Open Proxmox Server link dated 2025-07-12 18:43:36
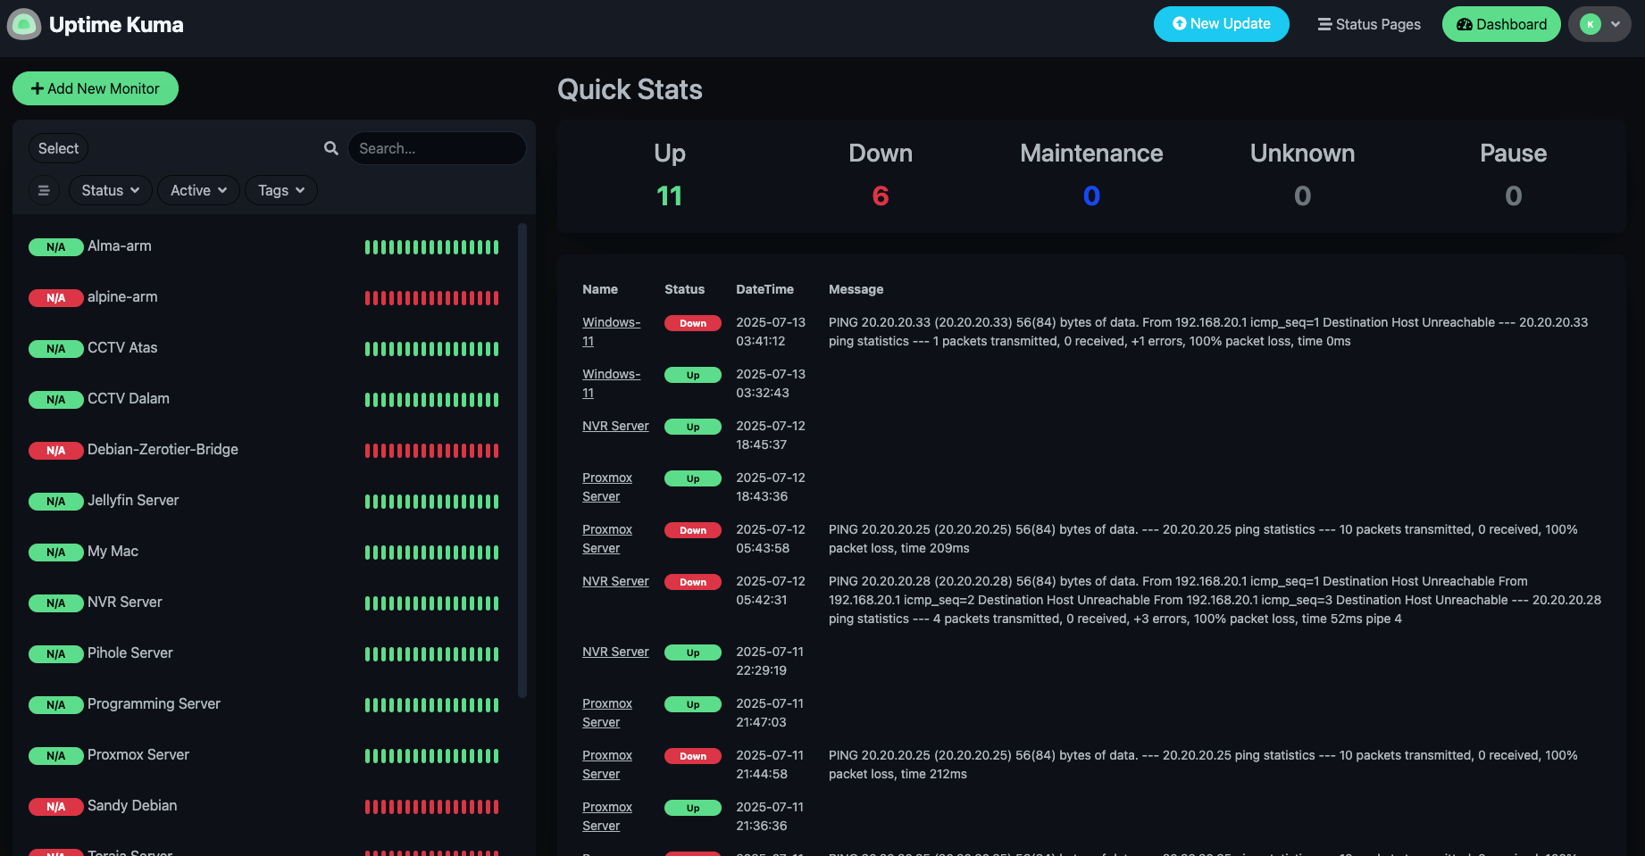The height and width of the screenshot is (856, 1645). [x=607, y=486]
